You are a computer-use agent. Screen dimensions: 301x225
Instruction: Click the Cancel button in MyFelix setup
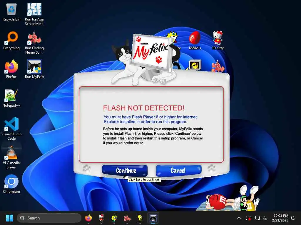tap(178, 171)
